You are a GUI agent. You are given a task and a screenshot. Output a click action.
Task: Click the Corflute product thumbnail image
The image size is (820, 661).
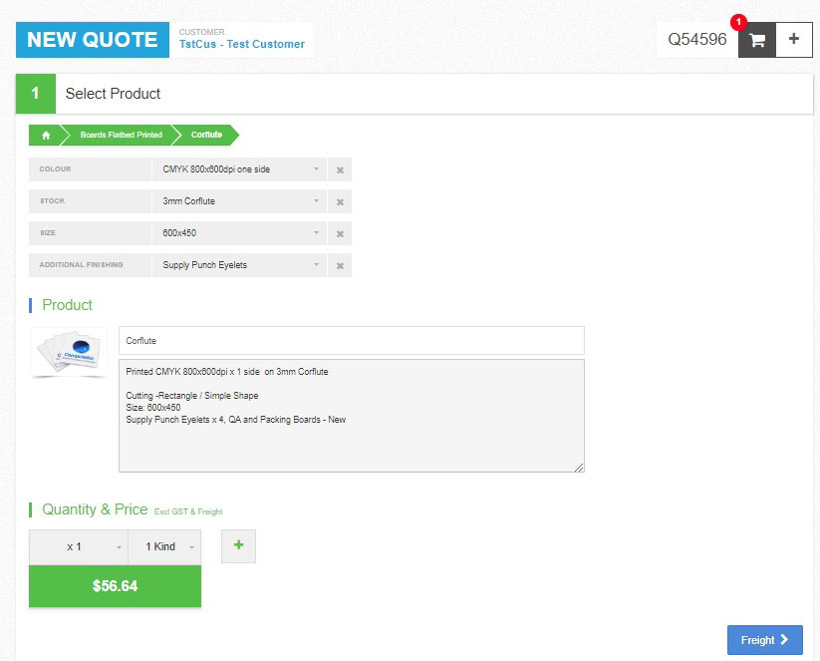[70, 352]
